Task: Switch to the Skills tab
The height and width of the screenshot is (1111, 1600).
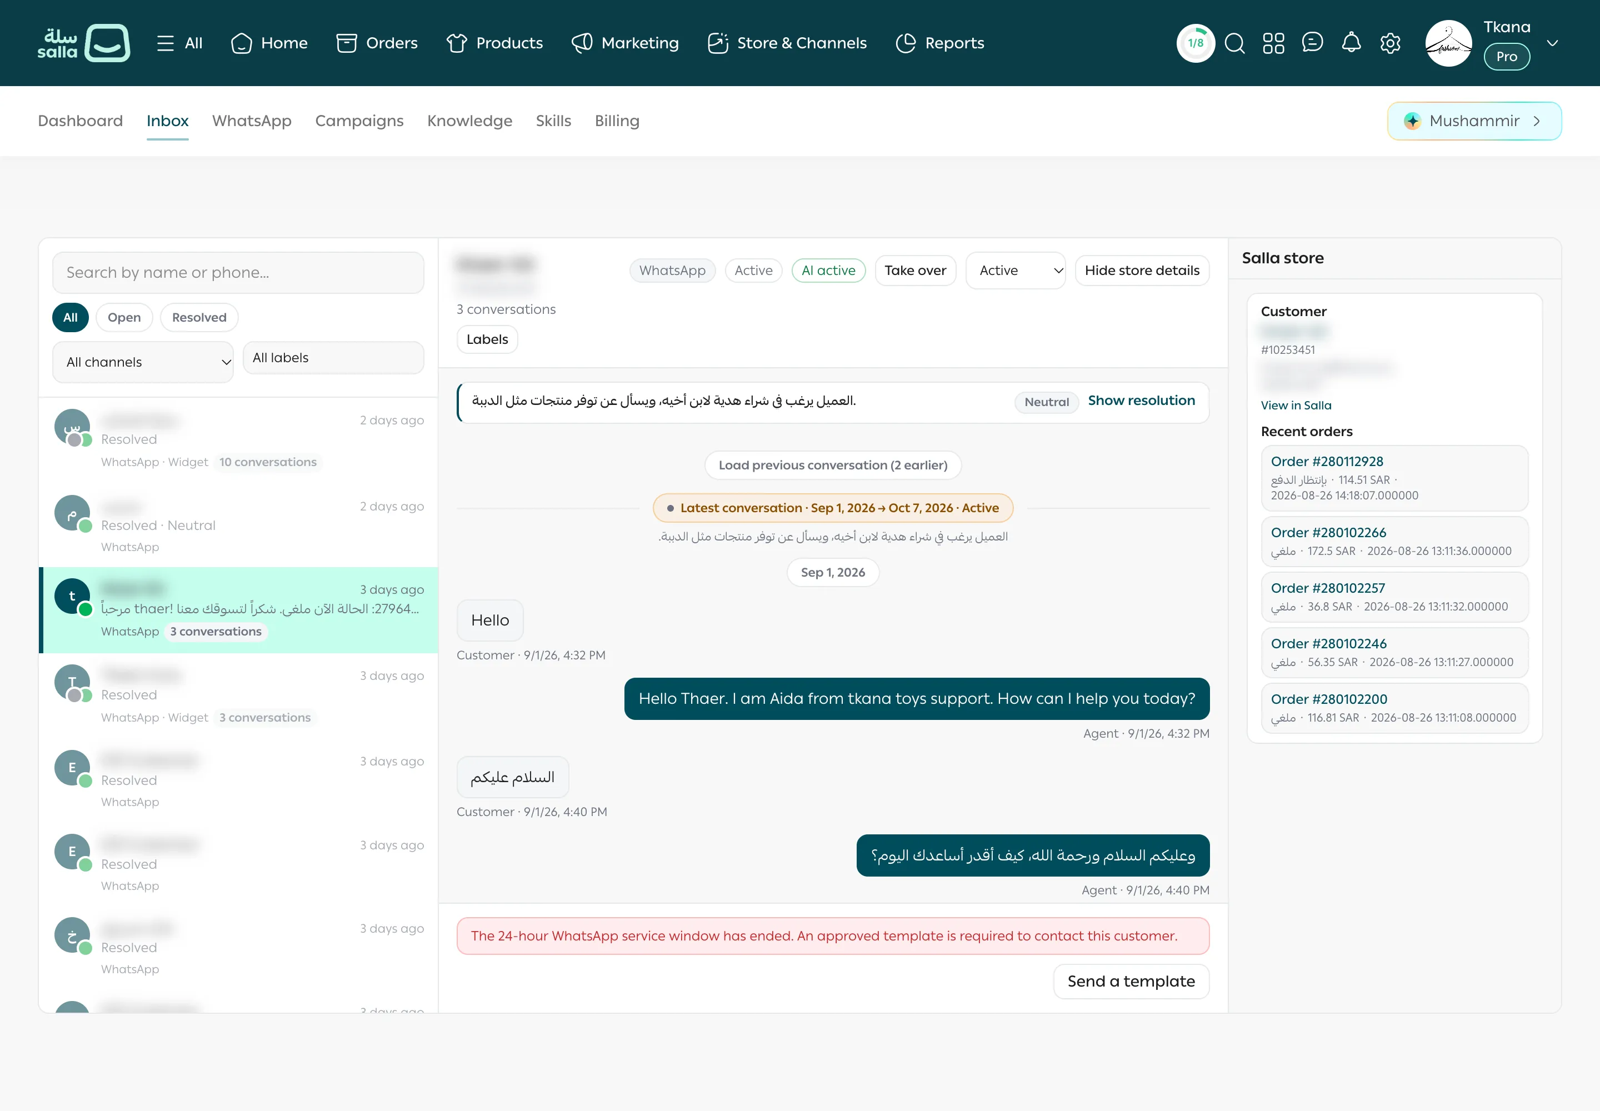Action: pos(553,121)
